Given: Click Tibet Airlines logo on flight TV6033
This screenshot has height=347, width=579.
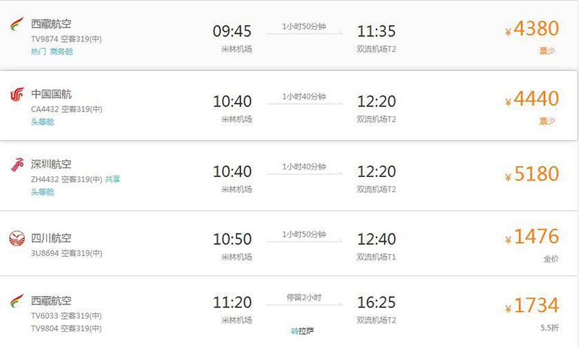Looking at the screenshot, I should (17, 301).
